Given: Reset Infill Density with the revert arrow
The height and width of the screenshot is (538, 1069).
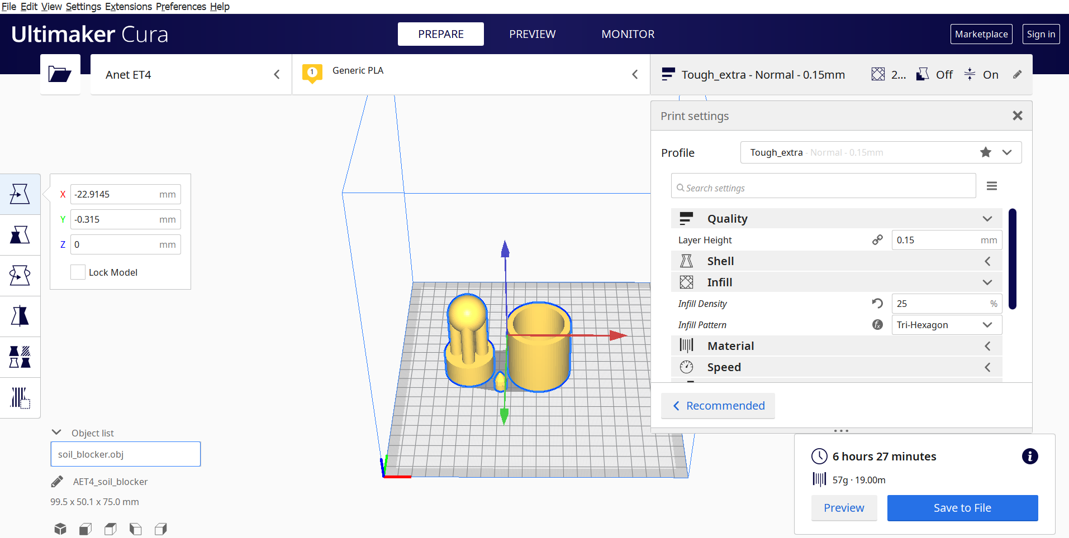Looking at the screenshot, I should (877, 303).
